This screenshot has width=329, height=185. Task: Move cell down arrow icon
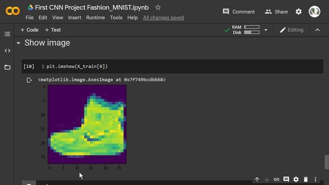266,179
